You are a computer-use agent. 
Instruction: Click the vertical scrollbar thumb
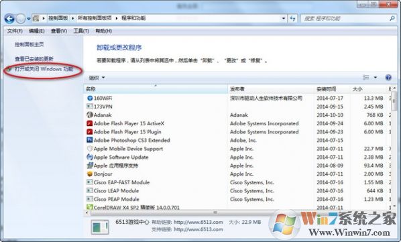(394, 101)
